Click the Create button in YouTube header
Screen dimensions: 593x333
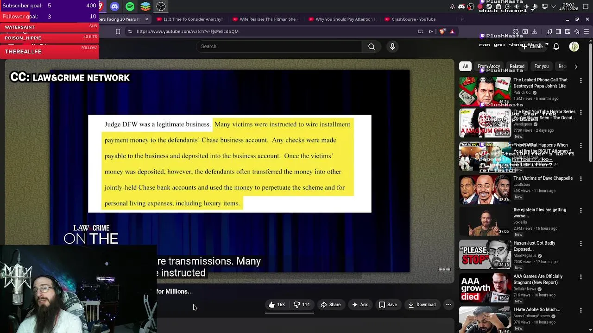click(533, 46)
